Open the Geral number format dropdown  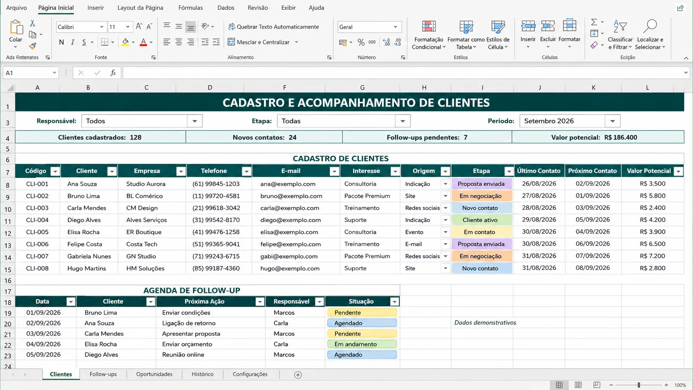coord(395,27)
